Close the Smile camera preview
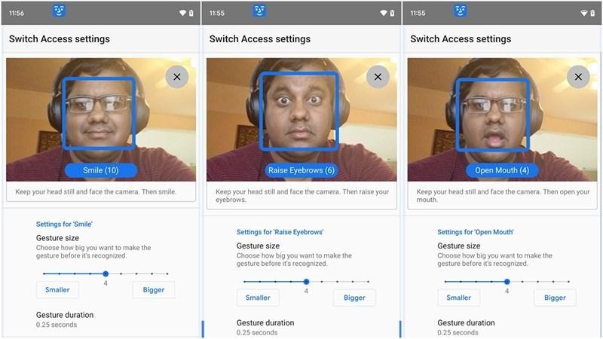 (x=176, y=77)
